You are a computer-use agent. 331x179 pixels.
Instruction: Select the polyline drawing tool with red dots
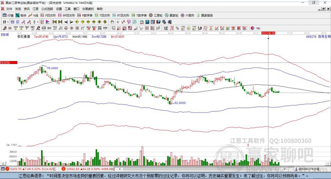click(123, 22)
